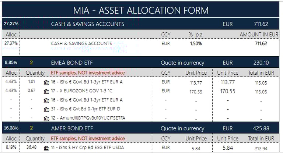Click bank icon next to X EUROZONE GOV 1-3 1C

(46, 92)
